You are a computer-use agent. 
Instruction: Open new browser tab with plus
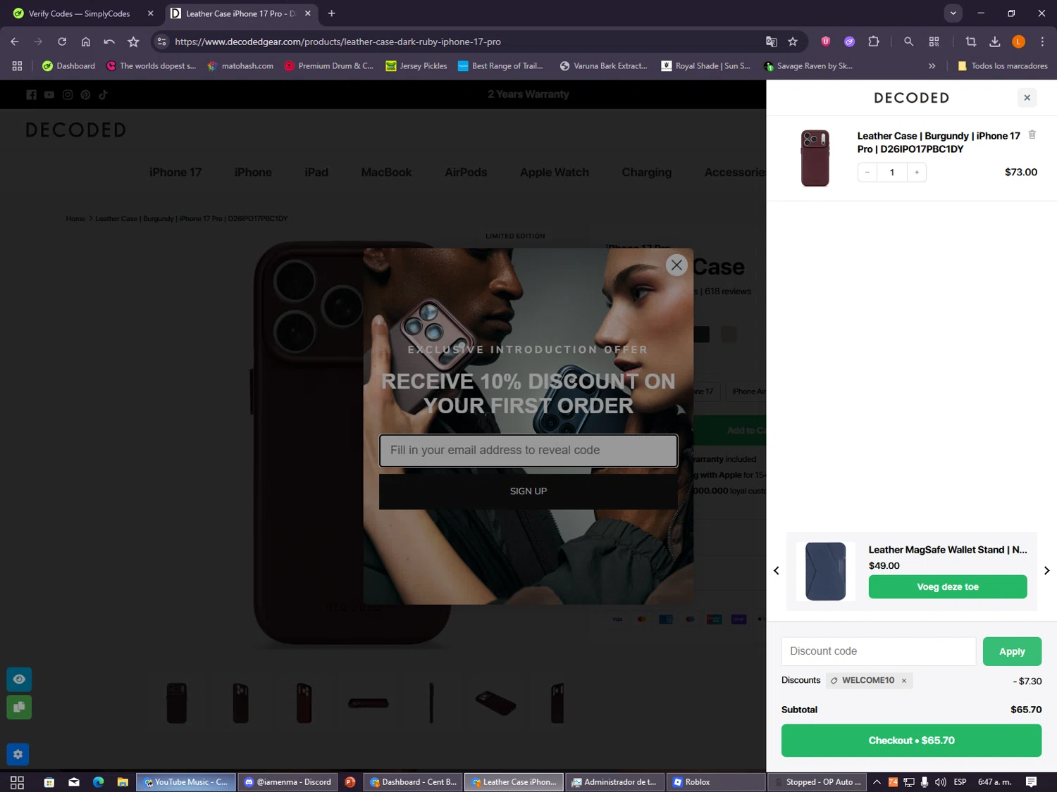coord(331,13)
